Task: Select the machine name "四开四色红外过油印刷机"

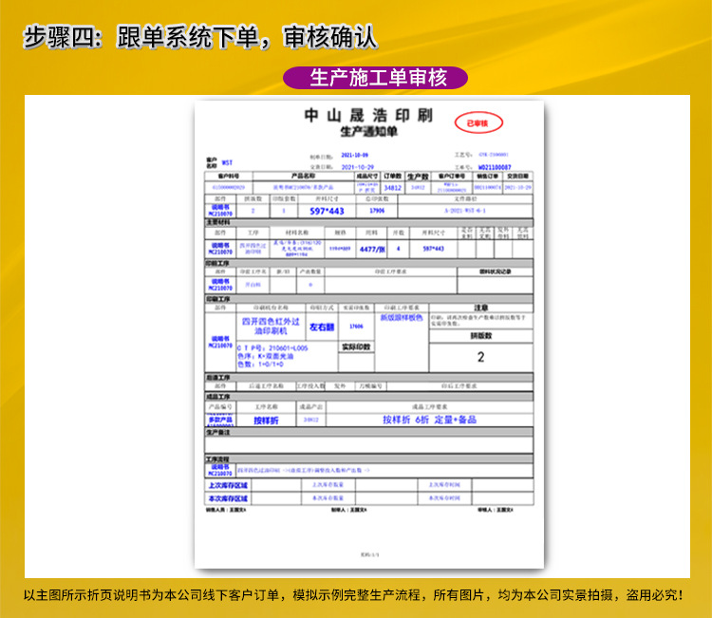Action: point(271,326)
